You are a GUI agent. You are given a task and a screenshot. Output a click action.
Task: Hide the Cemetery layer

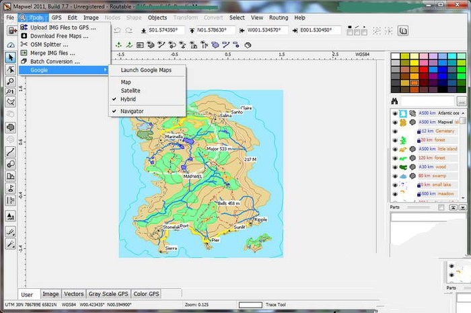pos(395,131)
